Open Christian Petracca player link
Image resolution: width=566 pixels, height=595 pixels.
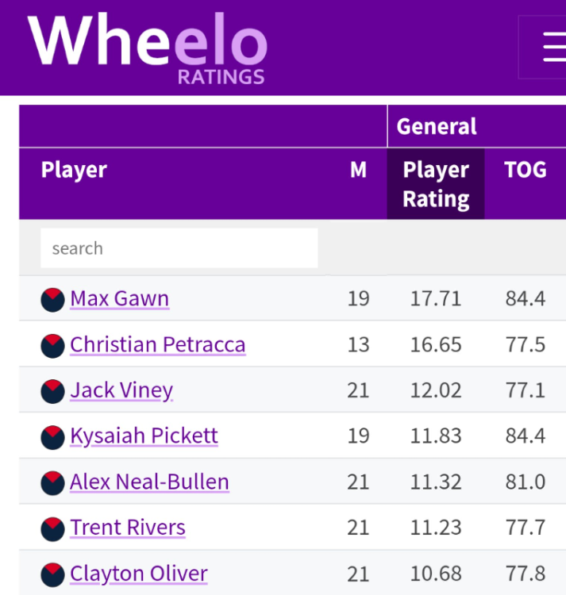click(158, 344)
